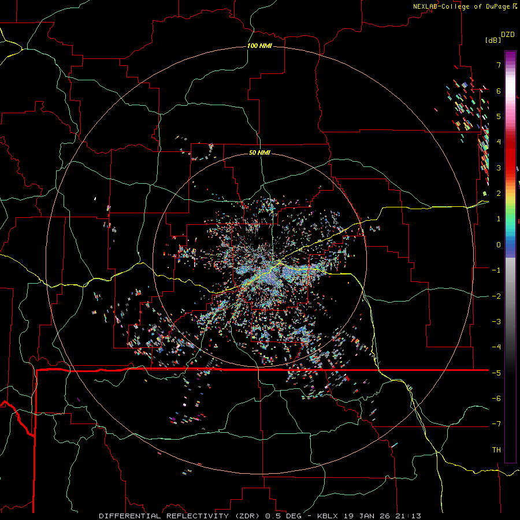
Task: Click the DZD legend title
Action: [508, 35]
